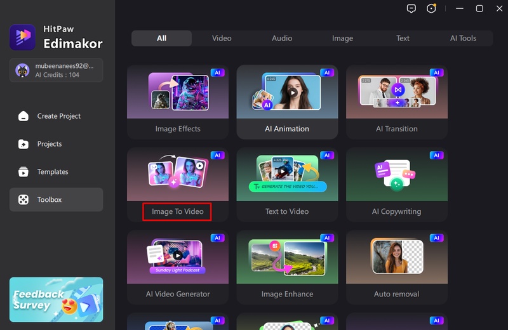
Task: Open the Create Project home icon
Action: coord(23,116)
